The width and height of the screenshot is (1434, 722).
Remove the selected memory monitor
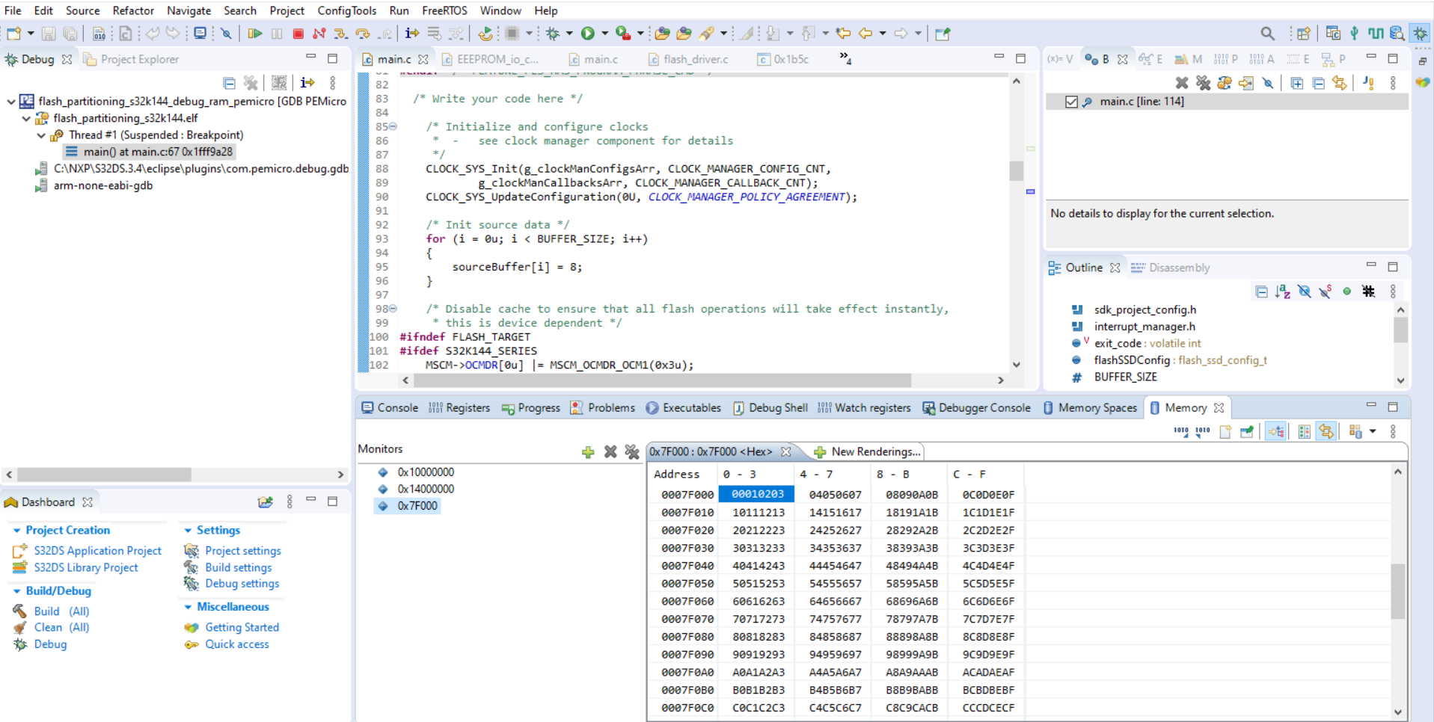610,451
